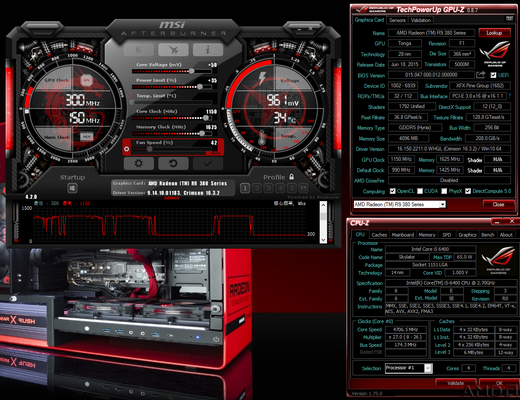This screenshot has height=400, width=520.
Task: Open the Memory tab in CPU-Z
Action: click(427, 235)
